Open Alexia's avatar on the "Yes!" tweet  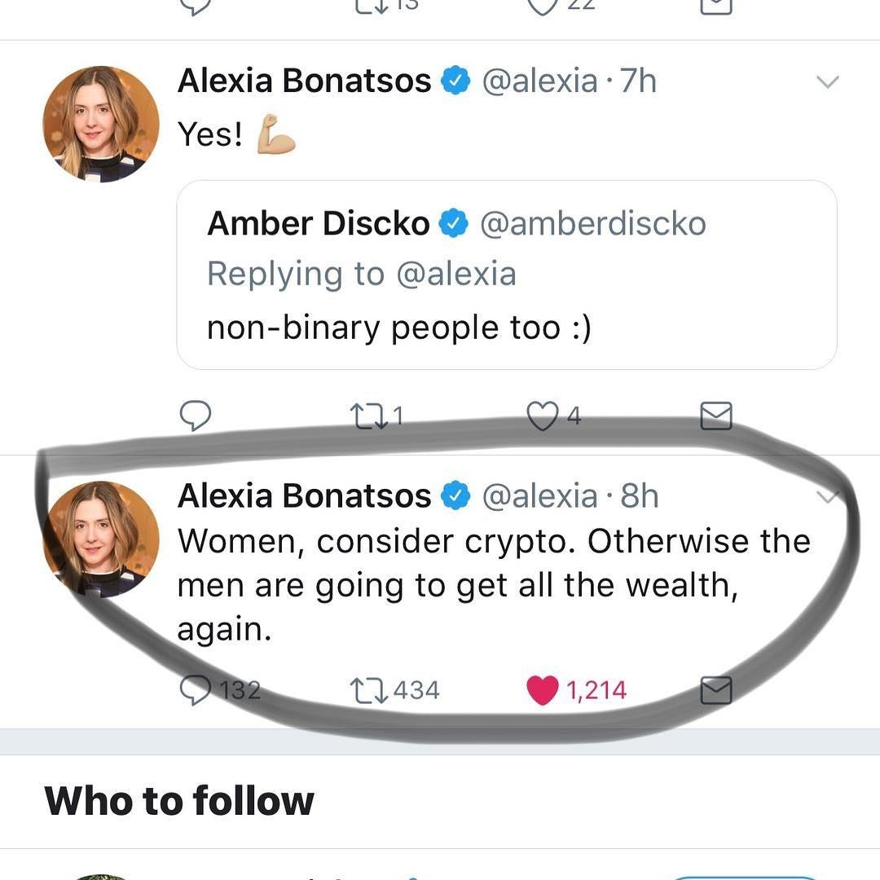tap(101, 123)
